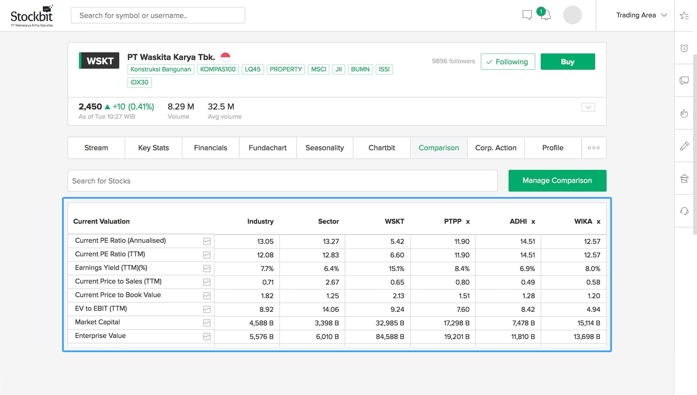Viewport: 697px width, 395px height.
Task: Click the Manage Comparison button
Action: click(x=557, y=181)
